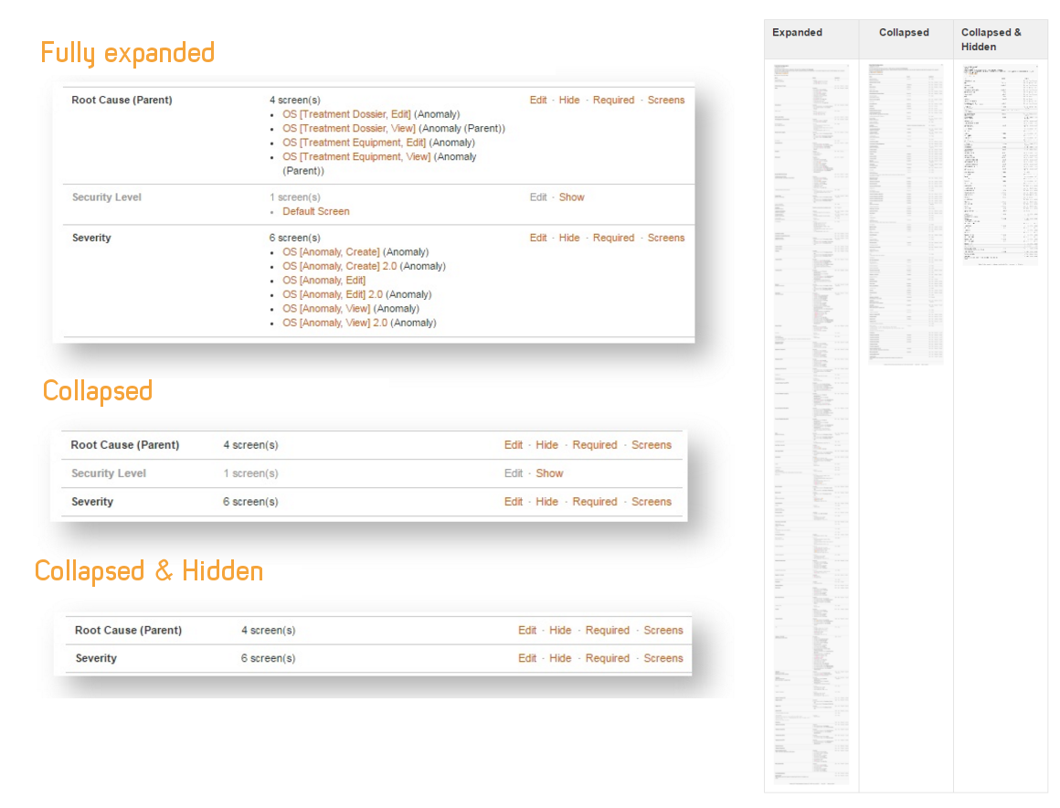1060x808 pixels.
Task: Click Required for Root Cause in Collapsed panel
Action: [x=595, y=445]
